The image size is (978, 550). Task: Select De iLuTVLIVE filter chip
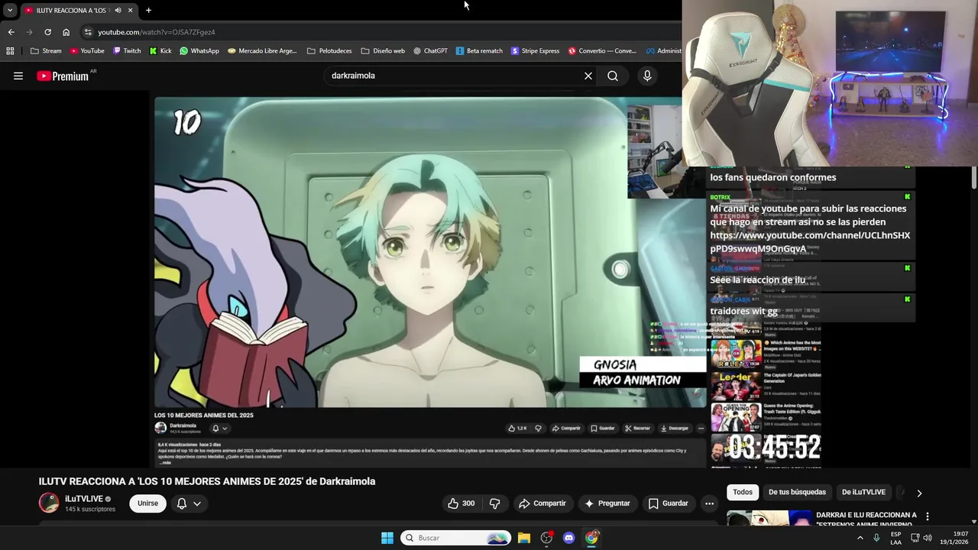click(863, 492)
